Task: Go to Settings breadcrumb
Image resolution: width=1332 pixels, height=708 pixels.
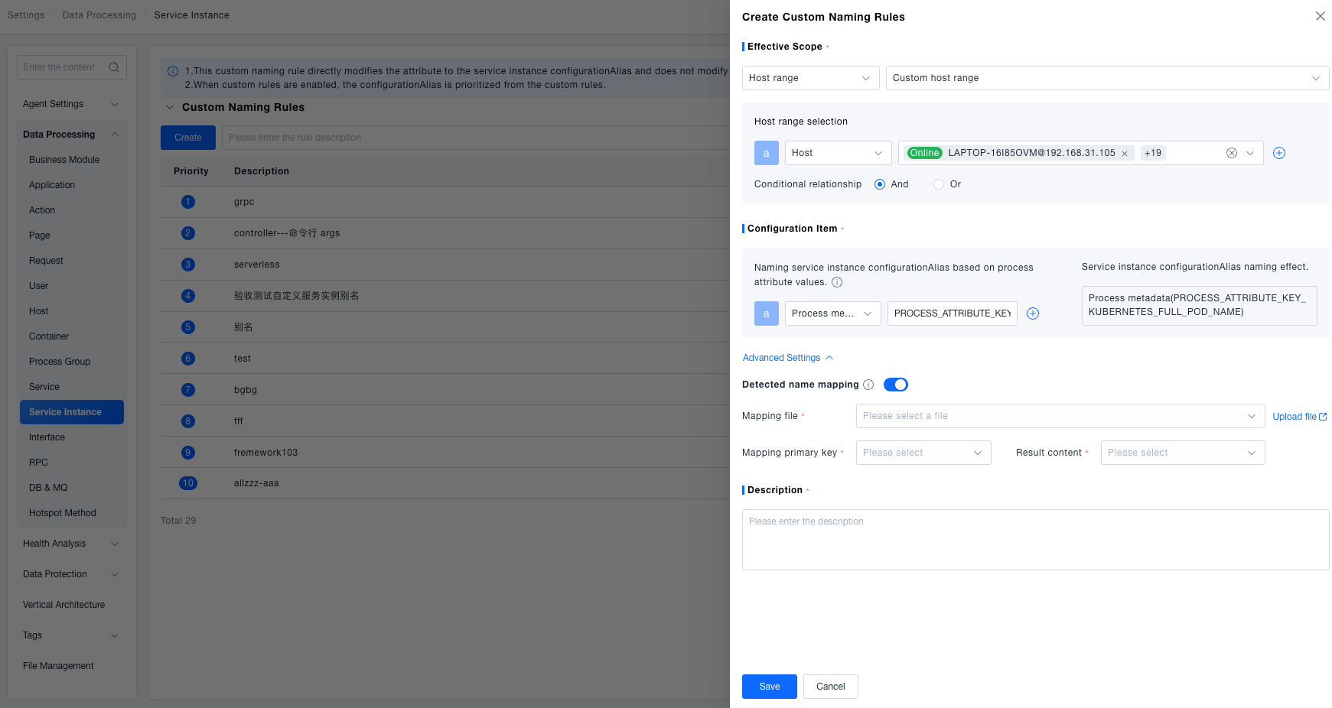Action: tap(26, 15)
